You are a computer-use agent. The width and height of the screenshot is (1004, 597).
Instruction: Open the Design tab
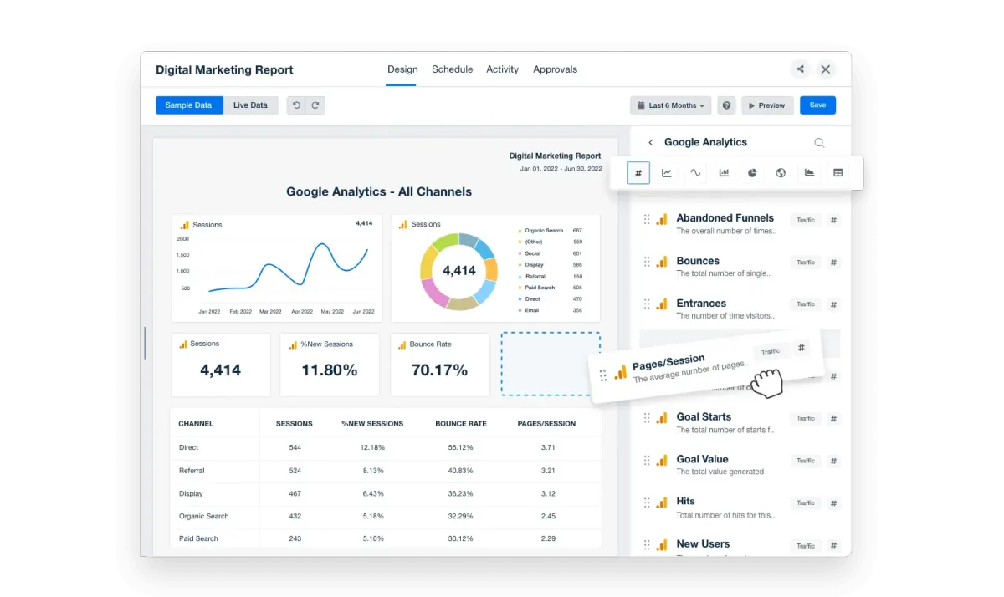tap(402, 69)
